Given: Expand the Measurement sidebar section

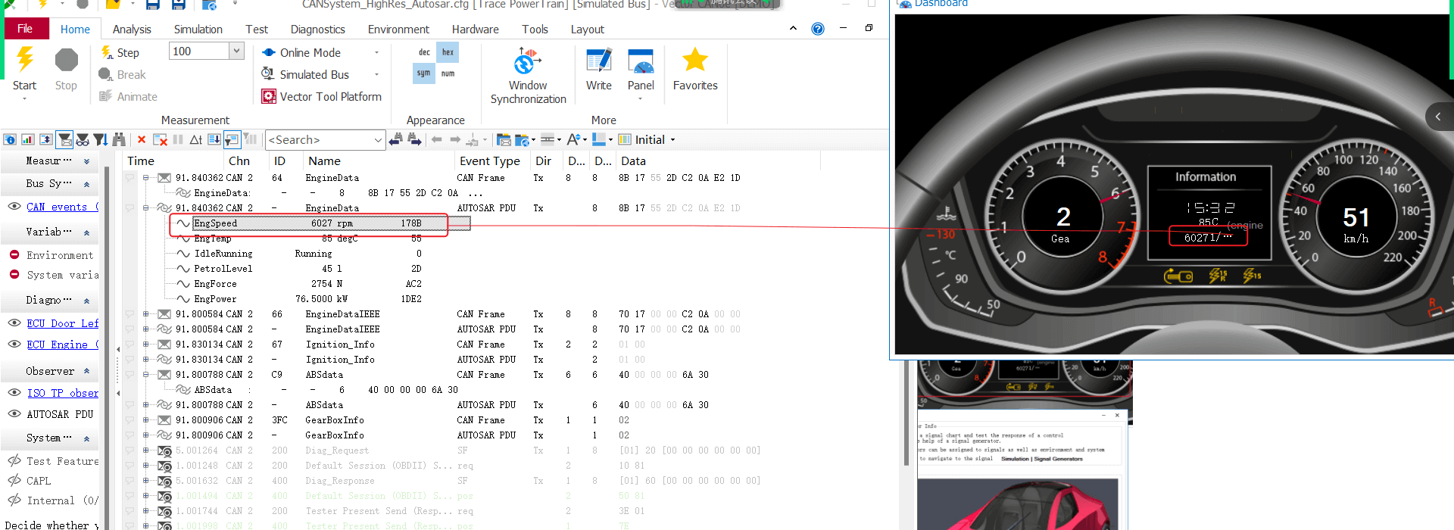Looking at the screenshot, I should [x=86, y=161].
